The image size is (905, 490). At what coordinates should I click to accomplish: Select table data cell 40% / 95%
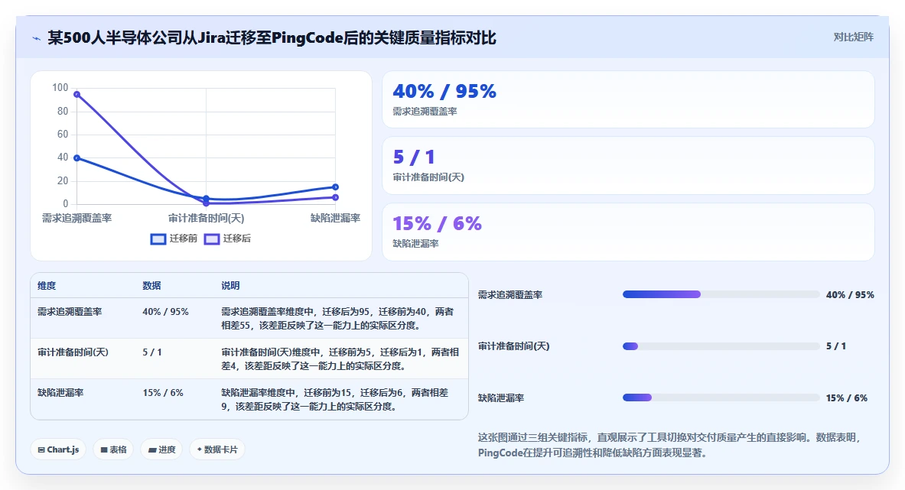tap(166, 312)
